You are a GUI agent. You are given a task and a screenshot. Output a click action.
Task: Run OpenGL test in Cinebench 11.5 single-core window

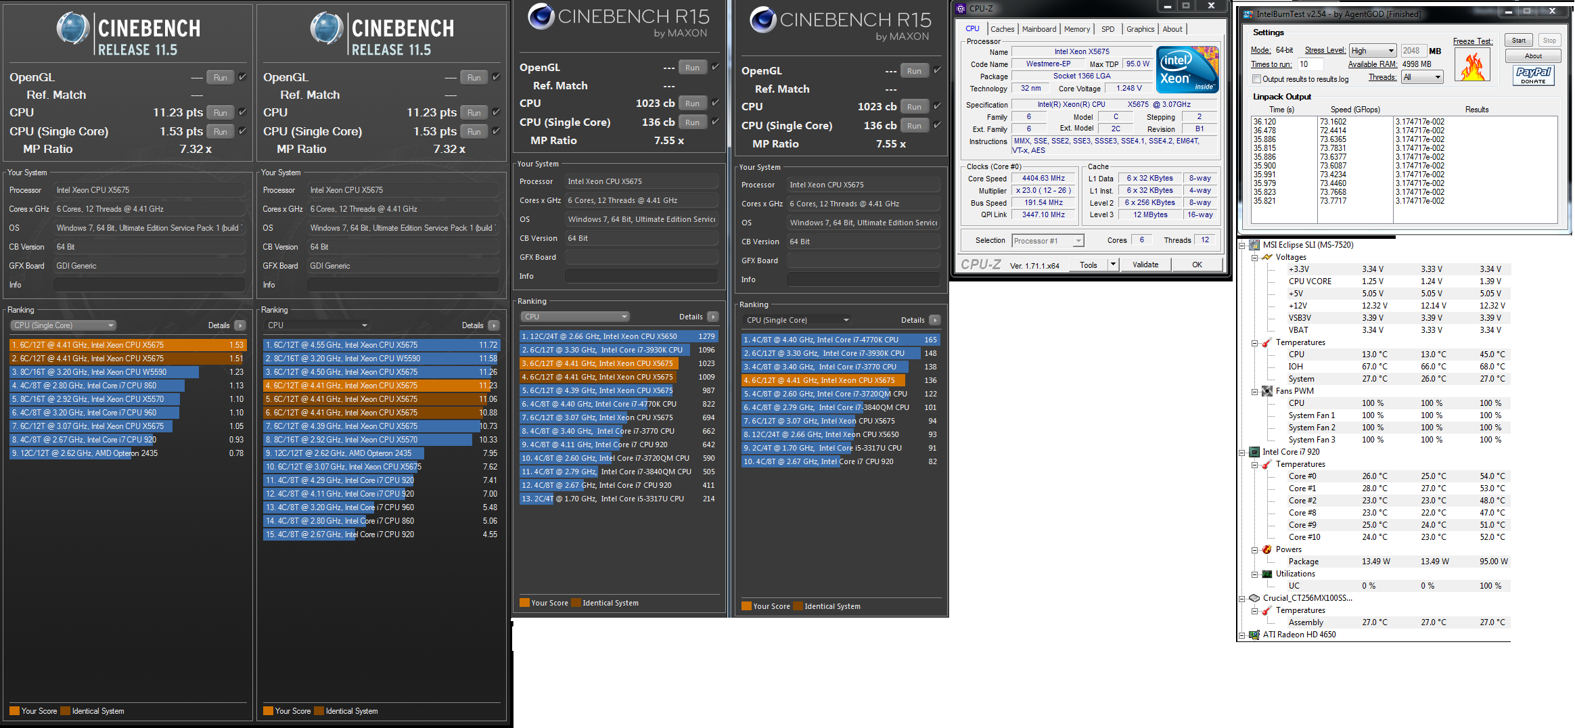(x=221, y=77)
